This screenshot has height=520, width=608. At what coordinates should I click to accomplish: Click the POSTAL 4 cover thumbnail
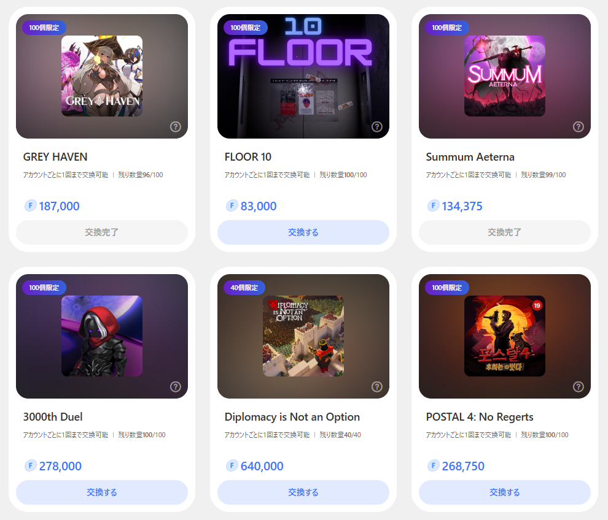(x=505, y=336)
